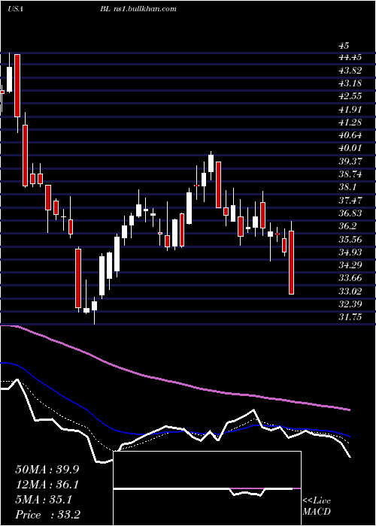Select the 33.02 price axis label
This screenshot has height=526, width=376.
pos(350,292)
